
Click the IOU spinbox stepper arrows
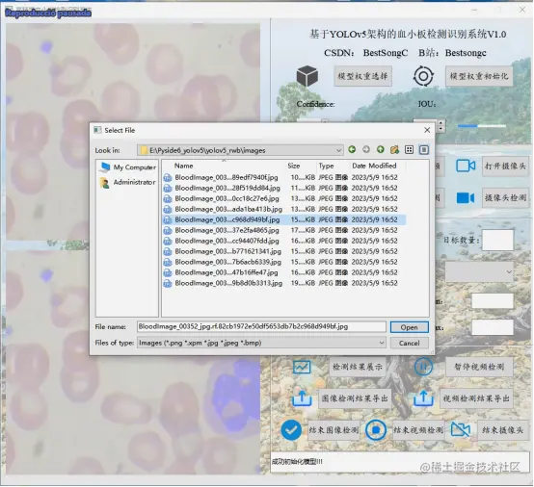(x=441, y=126)
